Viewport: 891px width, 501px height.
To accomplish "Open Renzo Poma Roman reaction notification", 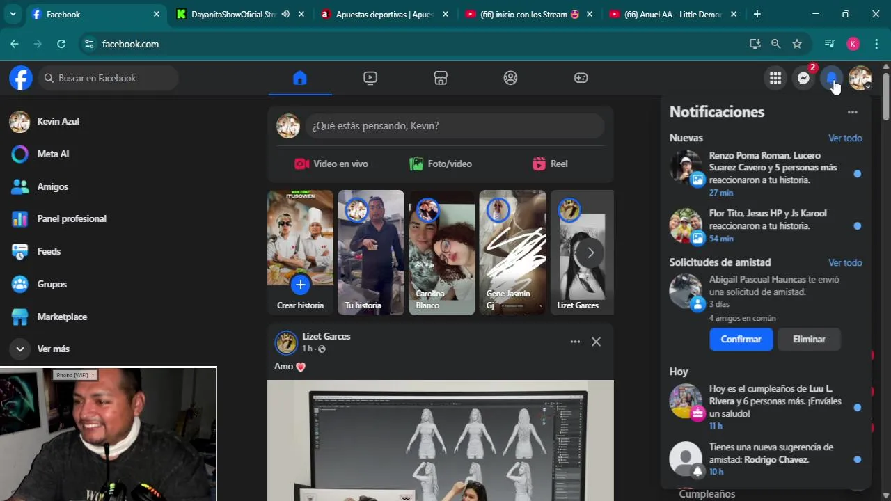I will (766, 173).
